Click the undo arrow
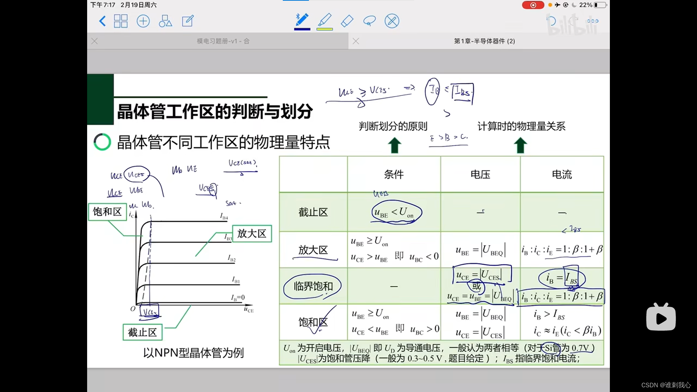Screen dimensions: 697x392 551,21
